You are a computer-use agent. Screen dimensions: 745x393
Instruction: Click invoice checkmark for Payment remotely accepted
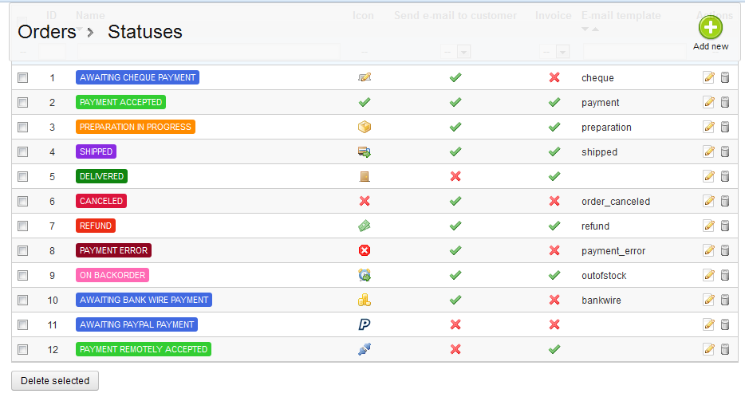554,349
